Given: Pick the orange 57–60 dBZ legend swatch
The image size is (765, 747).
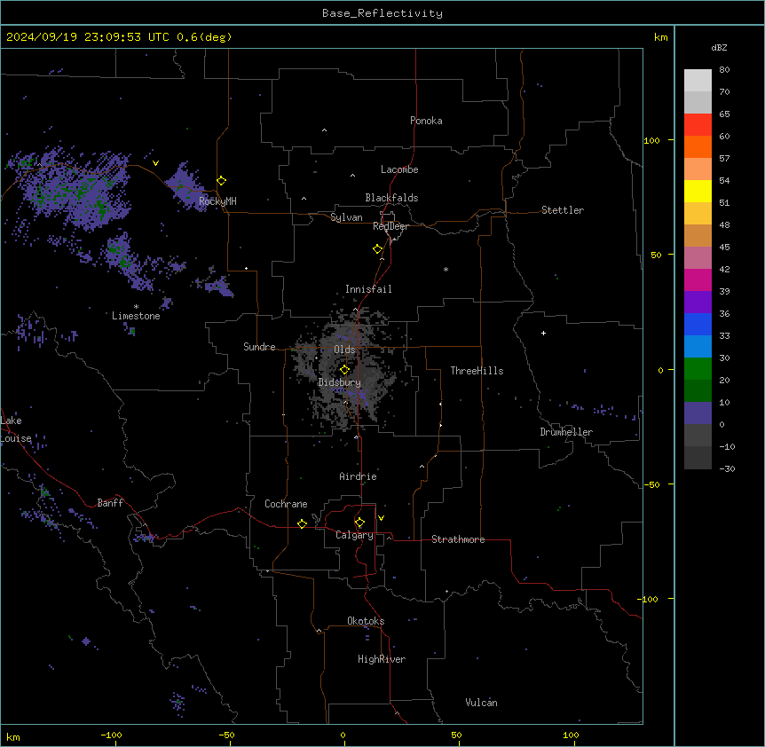Looking at the screenshot, I should point(698,146).
